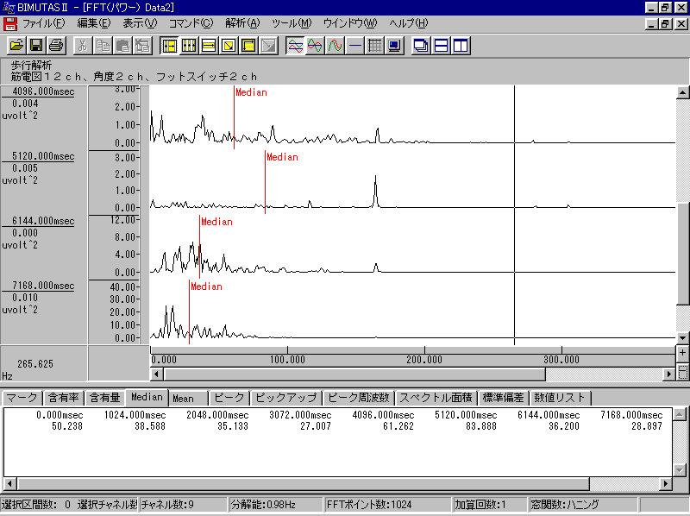Click the grid display toolbar icon
Image resolution: width=690 pixels, height=516 pixels.
(374, 45)
